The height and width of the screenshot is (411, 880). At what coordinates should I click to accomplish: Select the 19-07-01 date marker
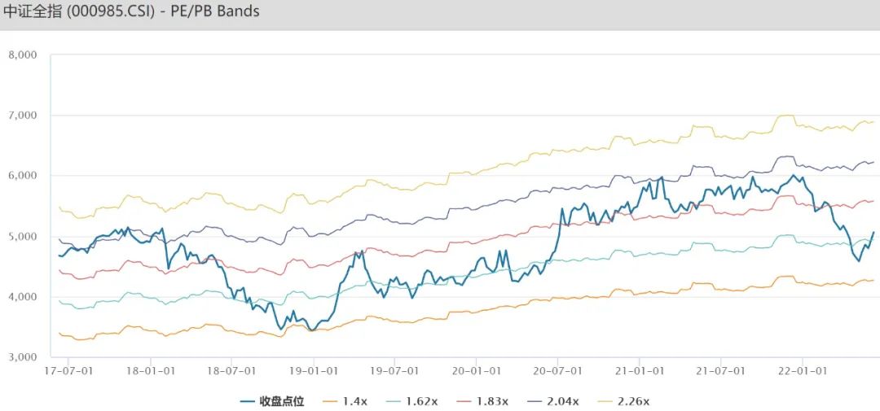tap(394, 370)
